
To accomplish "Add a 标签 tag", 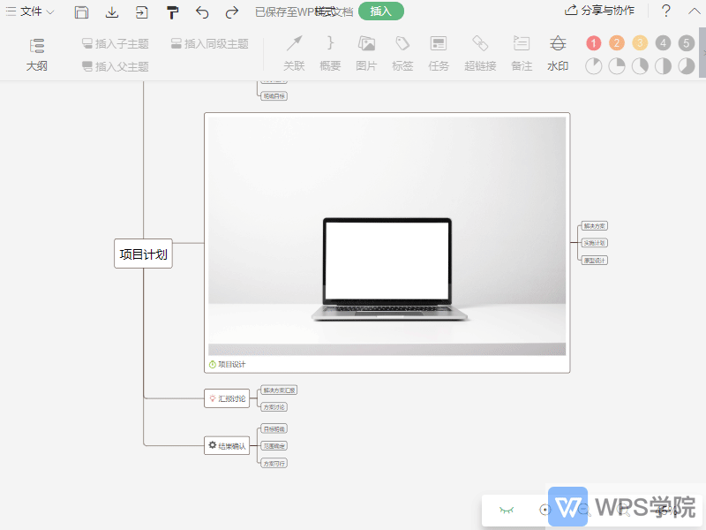I will 402,54.
